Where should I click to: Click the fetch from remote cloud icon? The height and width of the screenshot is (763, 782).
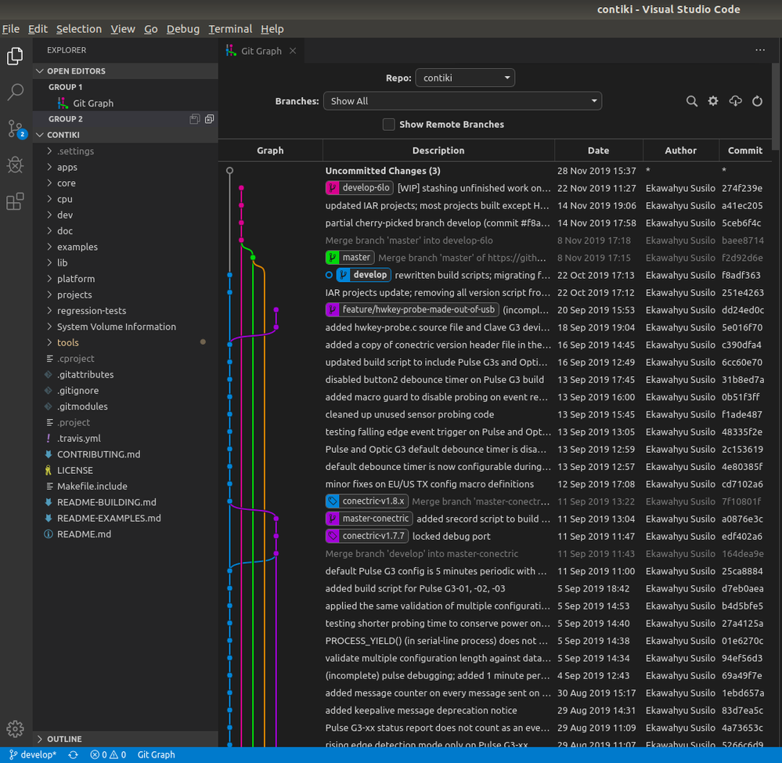coord(735,101)
